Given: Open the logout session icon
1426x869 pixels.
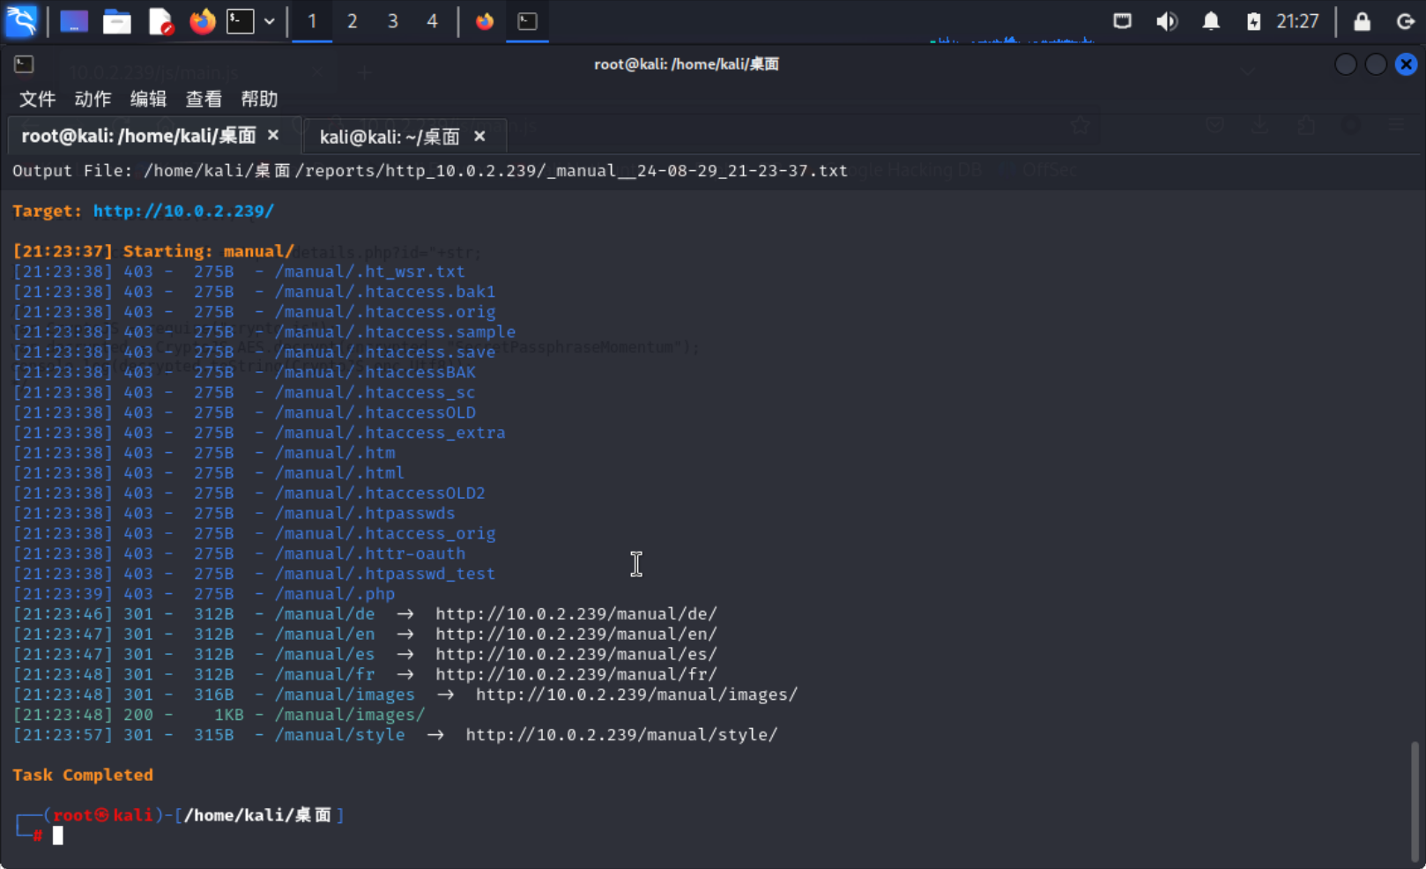Looking at the screenshot, I should [1406, 21].
